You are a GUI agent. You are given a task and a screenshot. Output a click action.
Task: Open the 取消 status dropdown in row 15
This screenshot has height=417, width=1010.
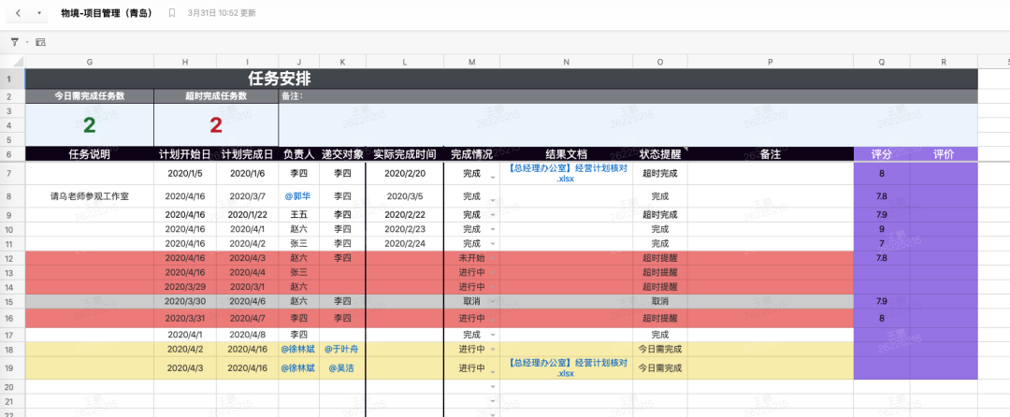pos(493,302)
